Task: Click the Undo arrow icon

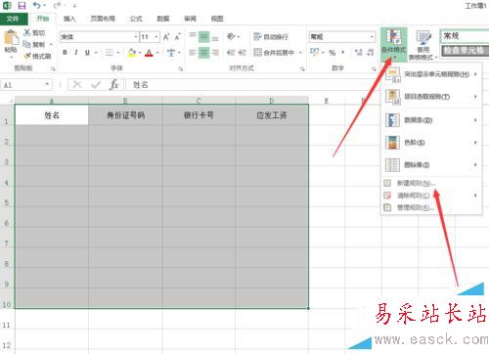Action: (37, 5)
